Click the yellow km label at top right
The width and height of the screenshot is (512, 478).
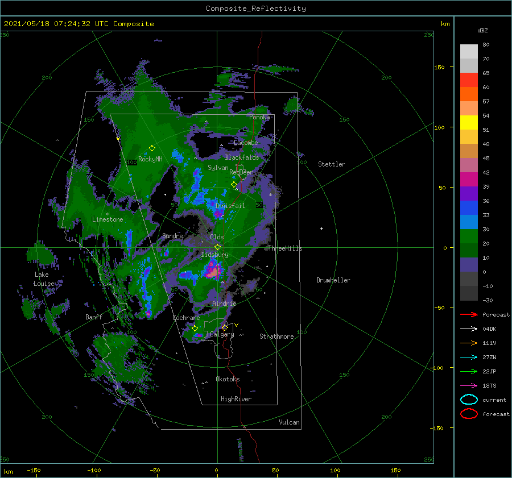[445, 24]
